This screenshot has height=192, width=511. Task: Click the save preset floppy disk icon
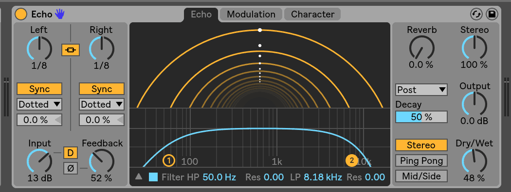(x=492, y=14)
